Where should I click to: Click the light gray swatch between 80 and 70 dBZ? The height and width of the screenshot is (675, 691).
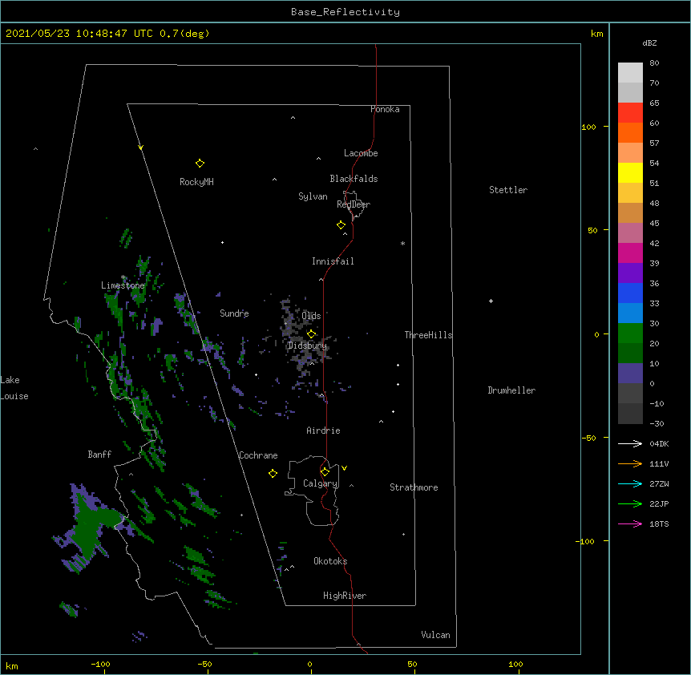pos(630,73)
